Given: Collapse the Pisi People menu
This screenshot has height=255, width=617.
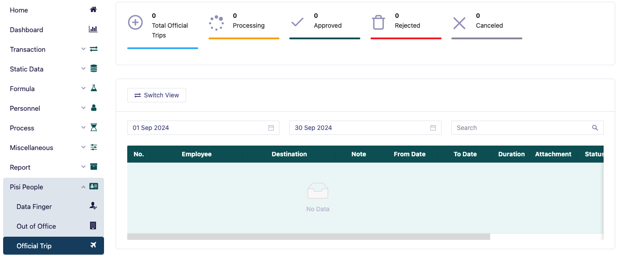Looking at the screenshot, I should point(83,187).
